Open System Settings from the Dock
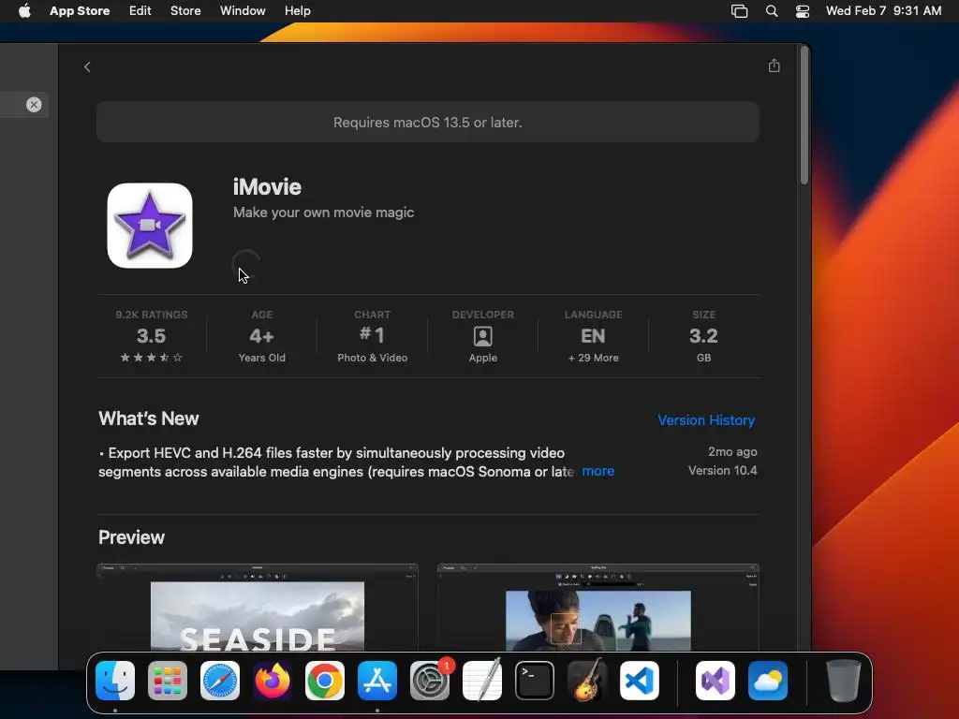959x719 pixels. (x=430, y=681)
